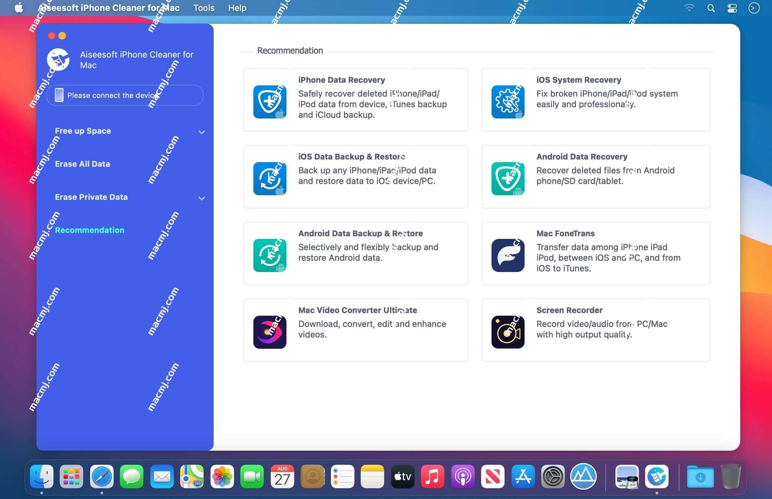Open the Tools menu
The width and height of the screenshot is (772, 499).
tap(204, 8)
